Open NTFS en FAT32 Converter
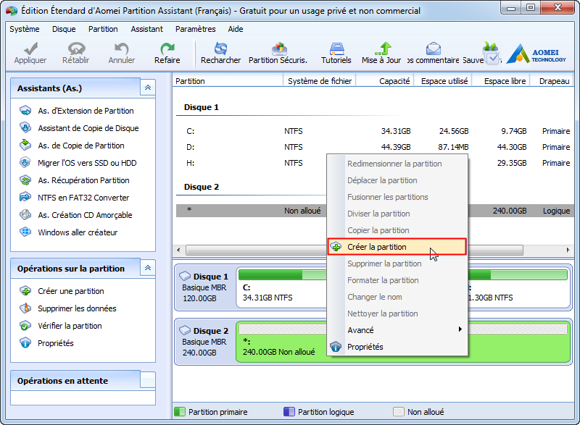Screen dimensions: 580x425 [83, 198]
